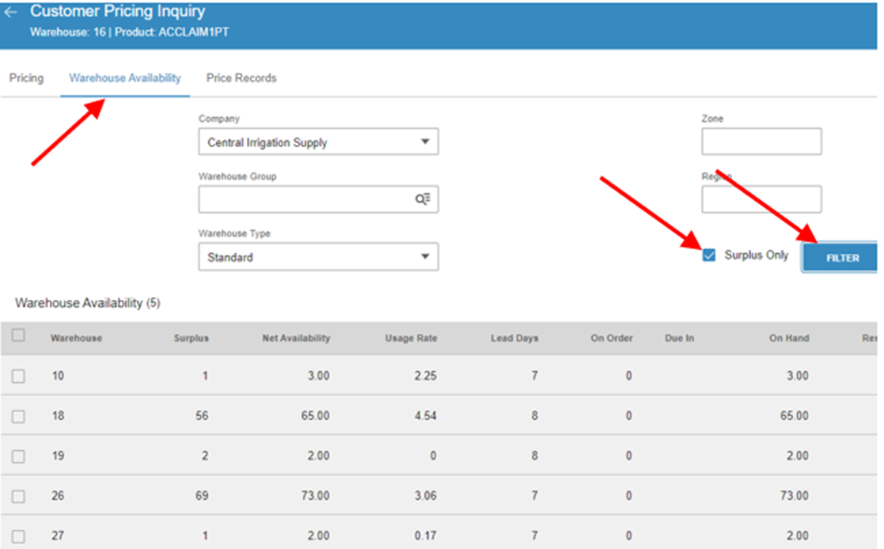
Task: Focus the Zone input field
Action: coord(761,141)
